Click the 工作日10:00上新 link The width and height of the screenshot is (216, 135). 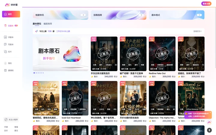pyautogui.click(x=63, y=31)
